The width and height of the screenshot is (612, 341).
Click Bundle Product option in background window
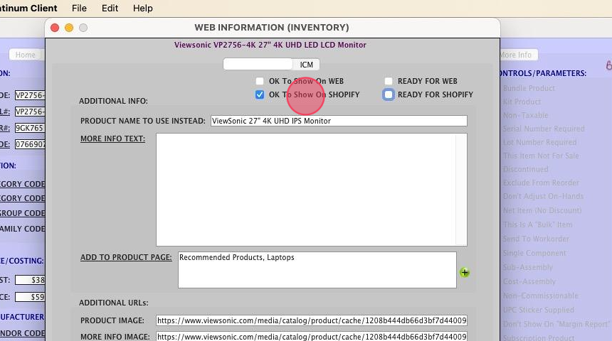pyautogui.click(x=529, y=88)
